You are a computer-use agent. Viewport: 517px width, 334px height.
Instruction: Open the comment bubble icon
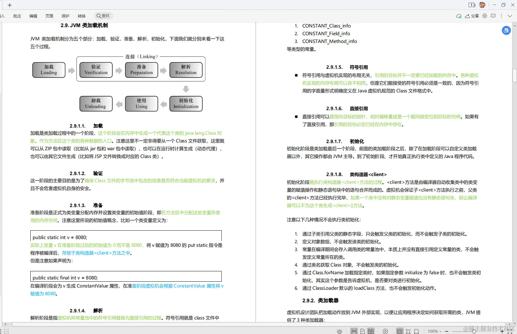(493, 16)
